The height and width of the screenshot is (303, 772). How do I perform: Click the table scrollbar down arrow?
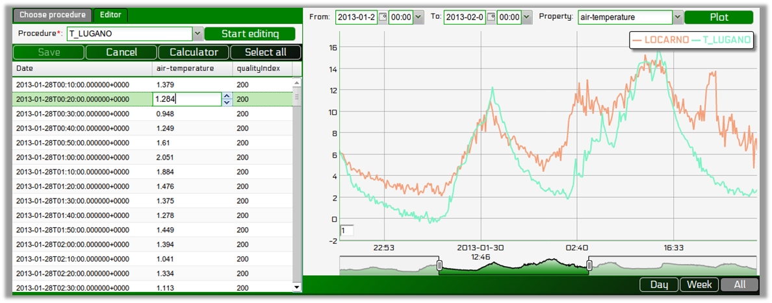coord(298,286)
